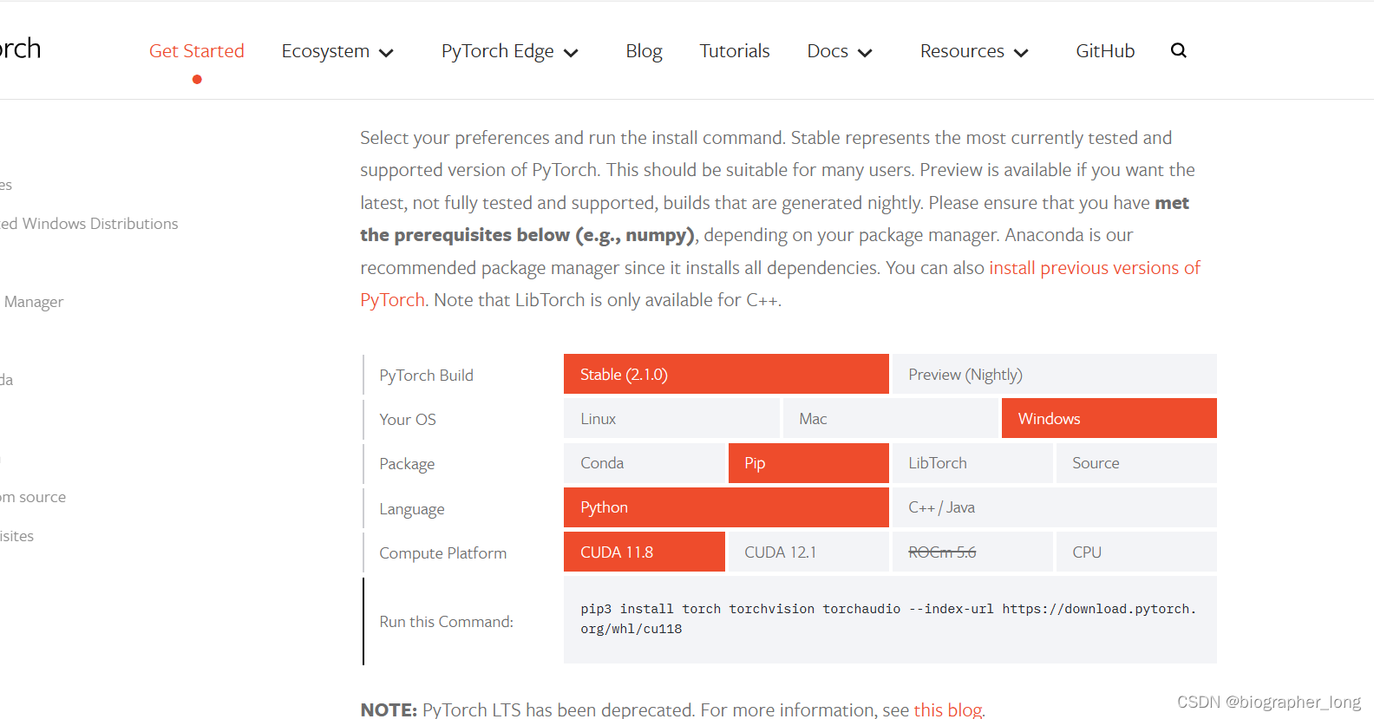Select the Pip package option

click(x=808, y=463)
